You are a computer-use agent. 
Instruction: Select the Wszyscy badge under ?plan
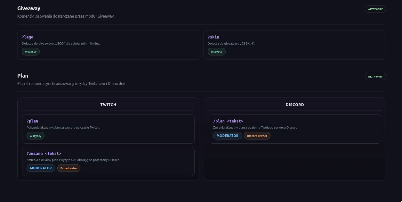(x=36, y=136)
